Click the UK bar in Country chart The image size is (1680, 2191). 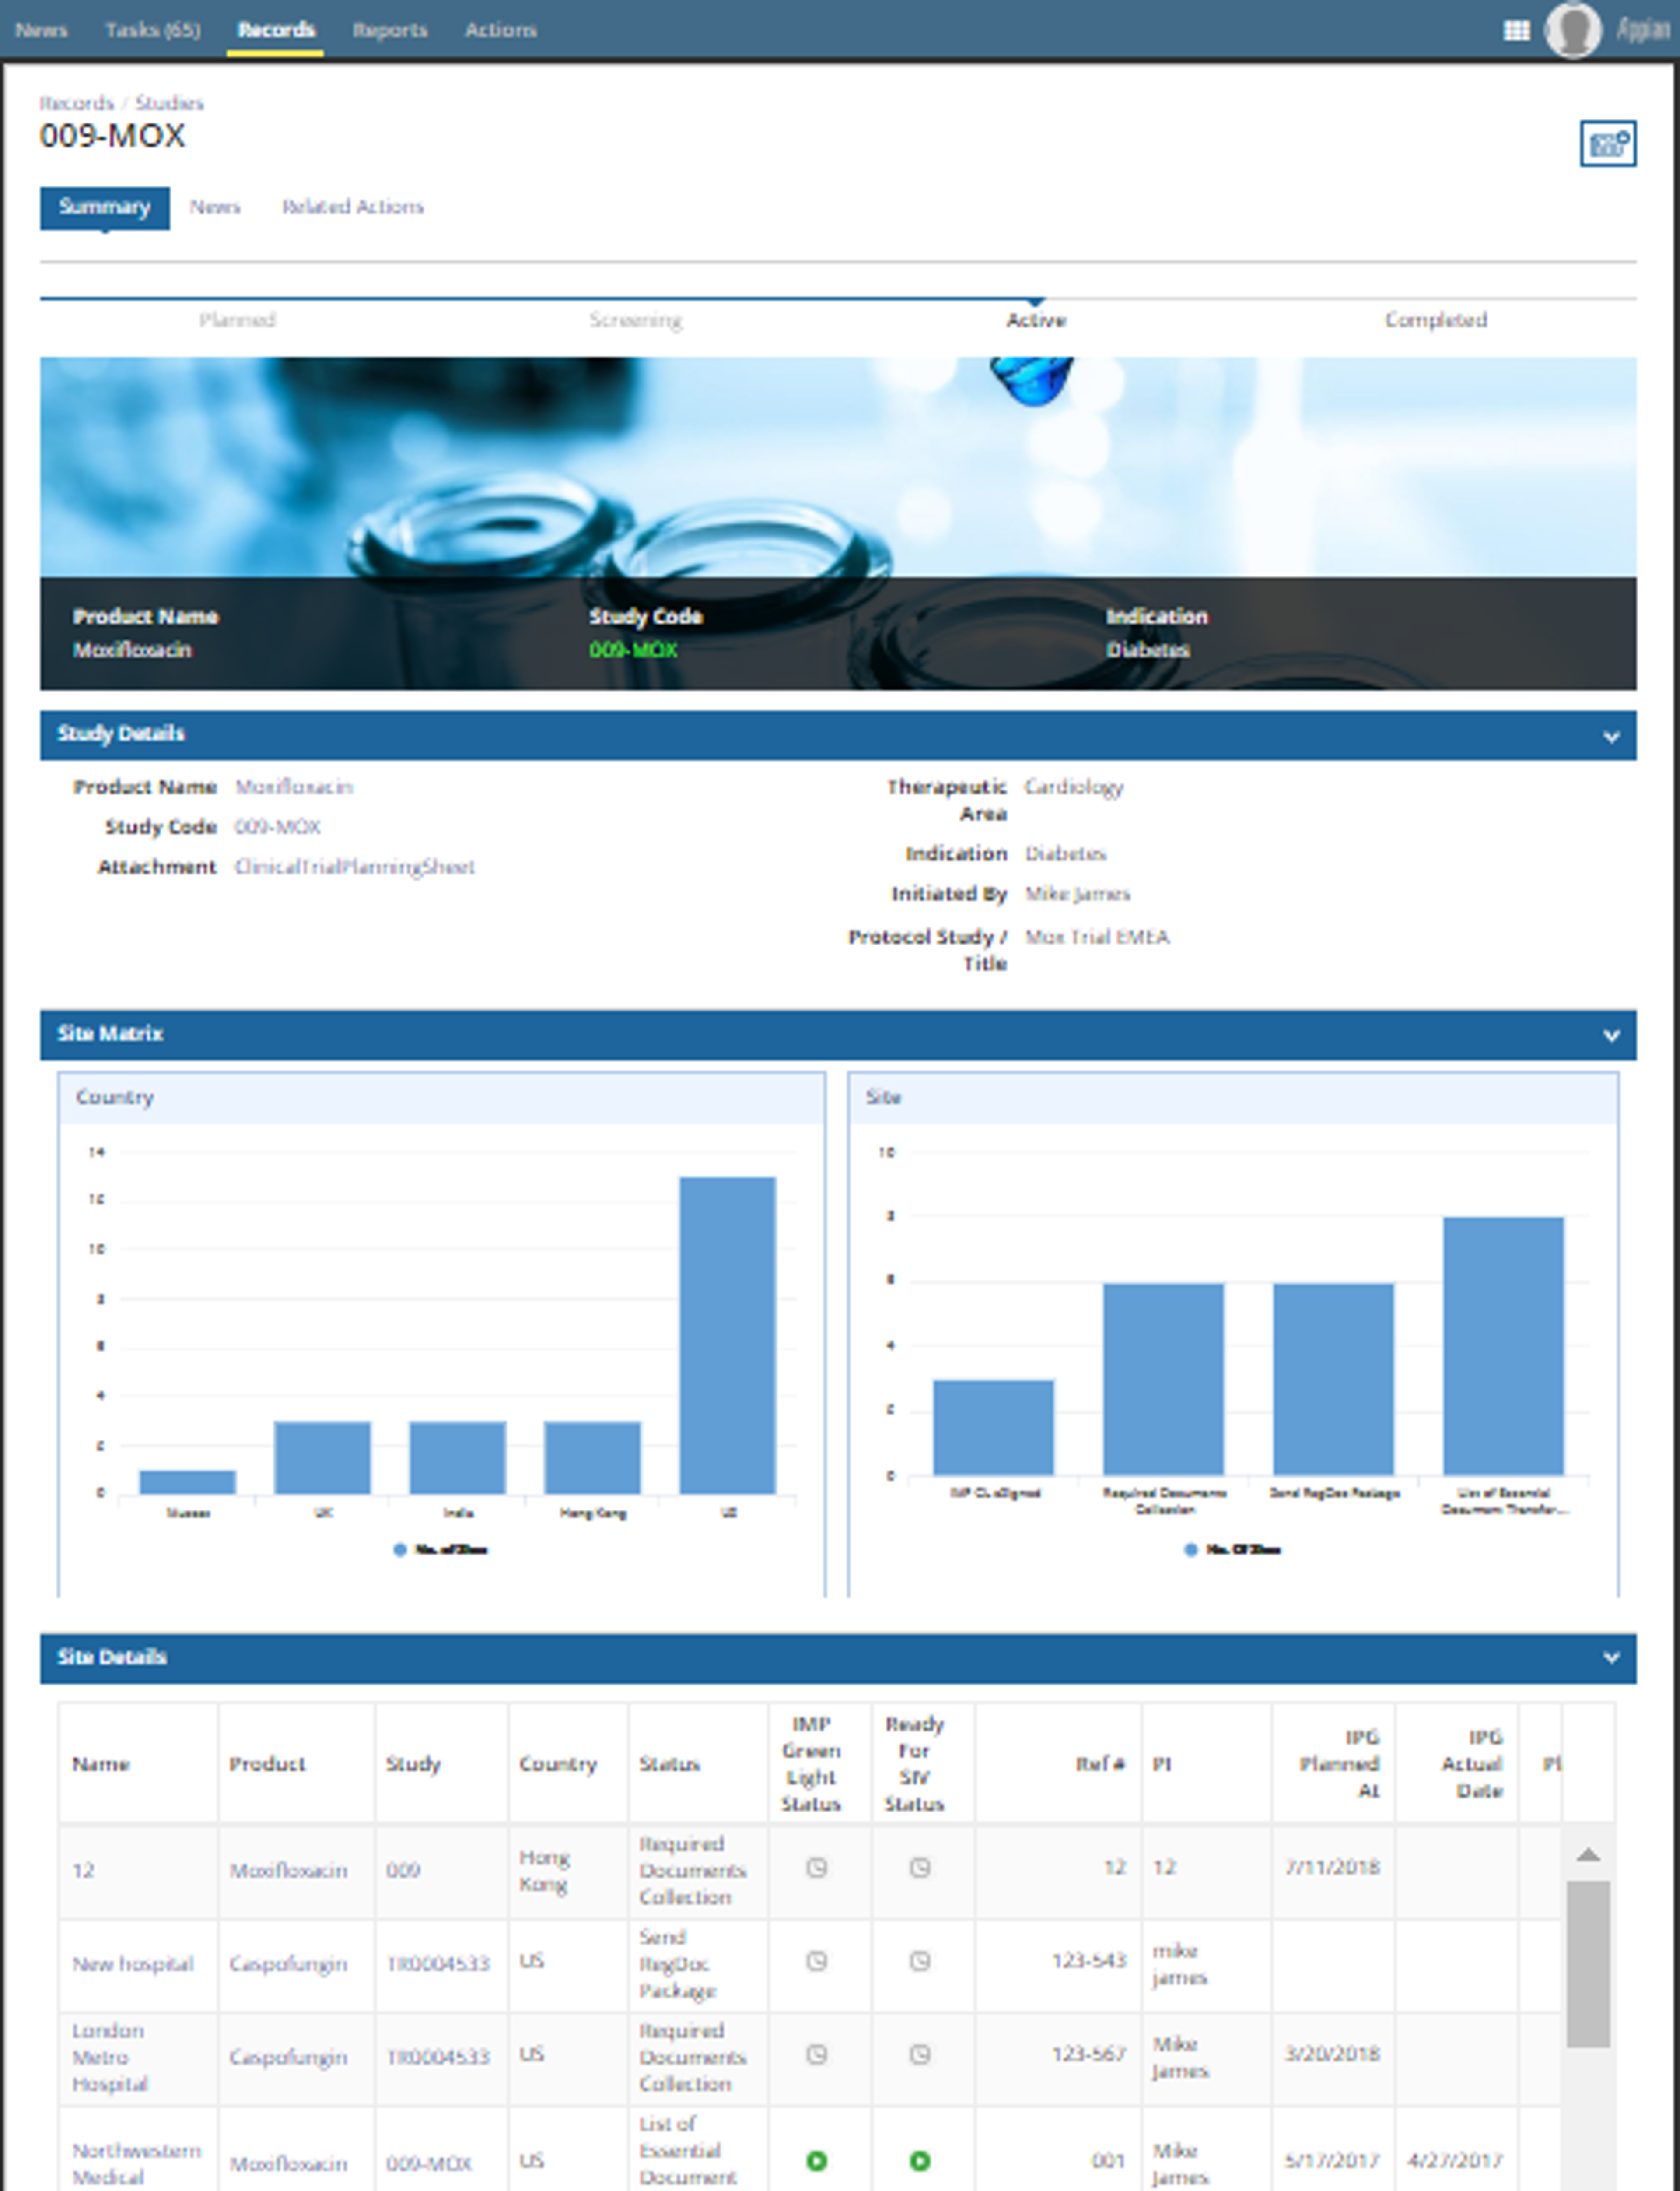click(x=322, y=1457)
